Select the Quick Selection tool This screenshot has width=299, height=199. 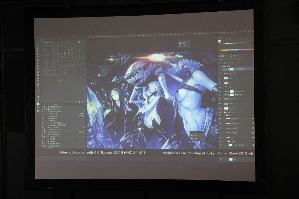click(x=38, y=51)
